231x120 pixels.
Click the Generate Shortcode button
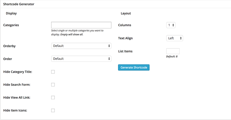(134, 68)
